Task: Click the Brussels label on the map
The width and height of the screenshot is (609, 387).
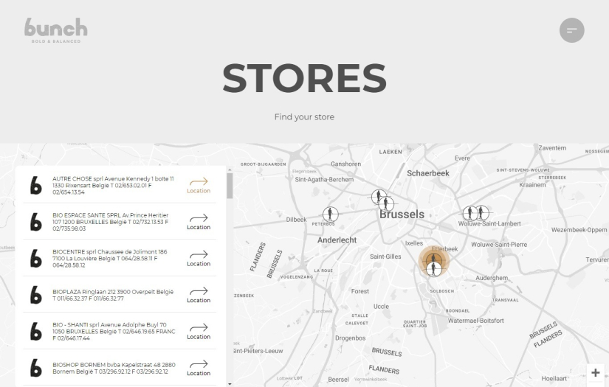Action: pos(402,215)
